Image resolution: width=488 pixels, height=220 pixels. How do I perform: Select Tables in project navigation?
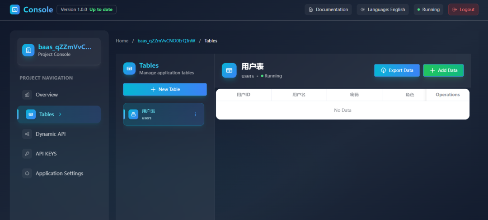(59, 114)
